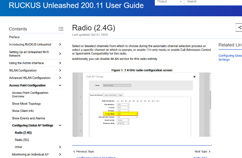Screen dimensions: 242x158
Task: Select the Radio A/N/AC(5G) tab in the figure
Action: pos(111,95)
